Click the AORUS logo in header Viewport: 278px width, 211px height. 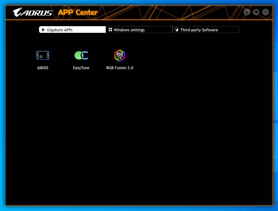(x=33, y=12)
